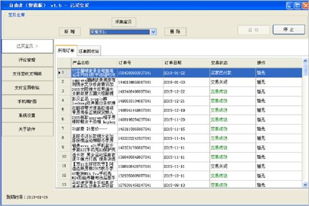This screenshot has height=206, width=309.
Task: Click the 新增 button
Action: click(x=70, y=32)
